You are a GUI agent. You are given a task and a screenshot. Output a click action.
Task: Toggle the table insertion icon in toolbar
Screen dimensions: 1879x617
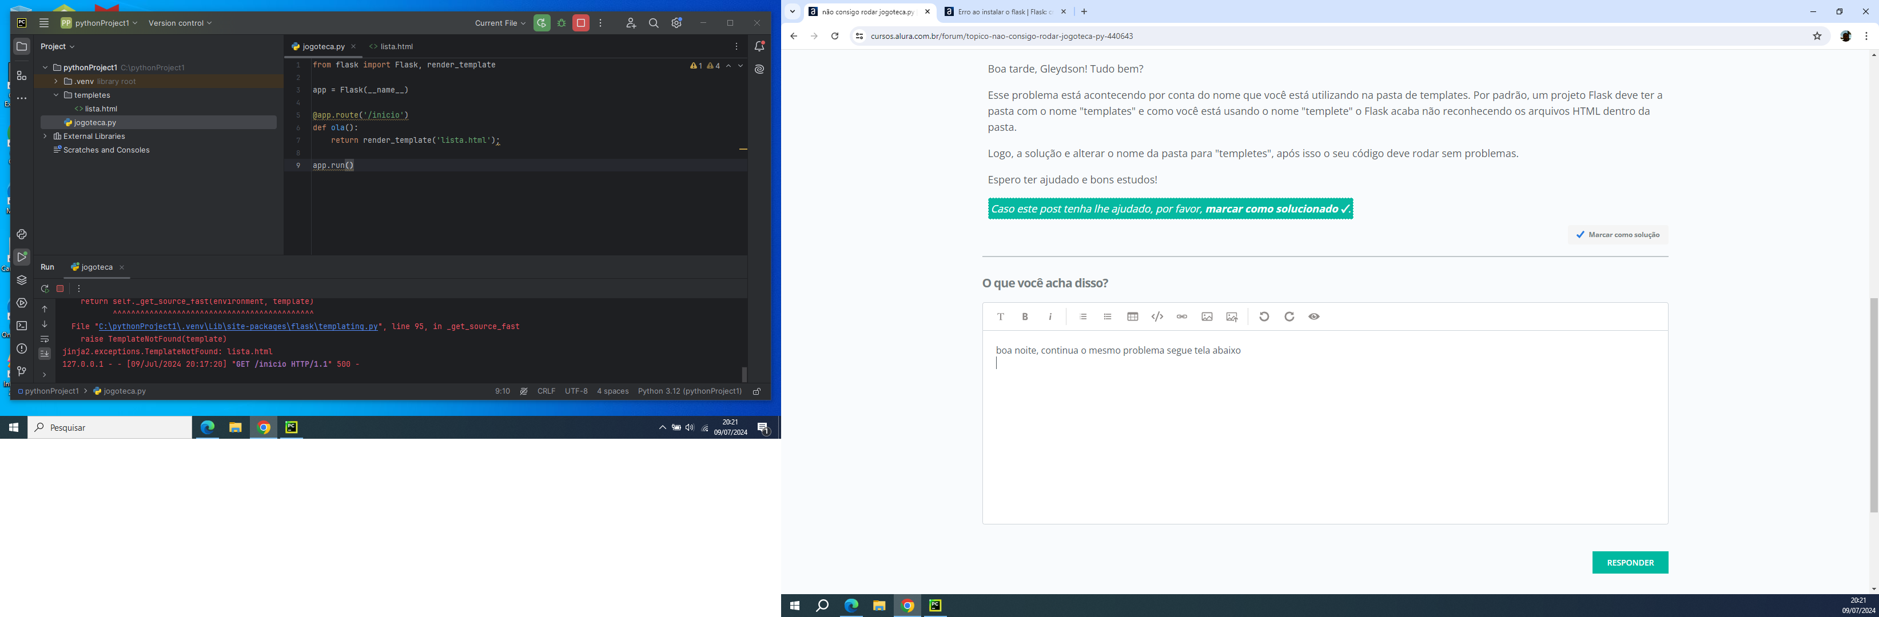click(1132, 316)
